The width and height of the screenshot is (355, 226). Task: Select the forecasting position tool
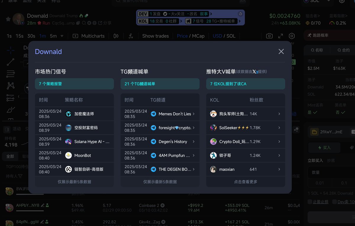point(11,97)
